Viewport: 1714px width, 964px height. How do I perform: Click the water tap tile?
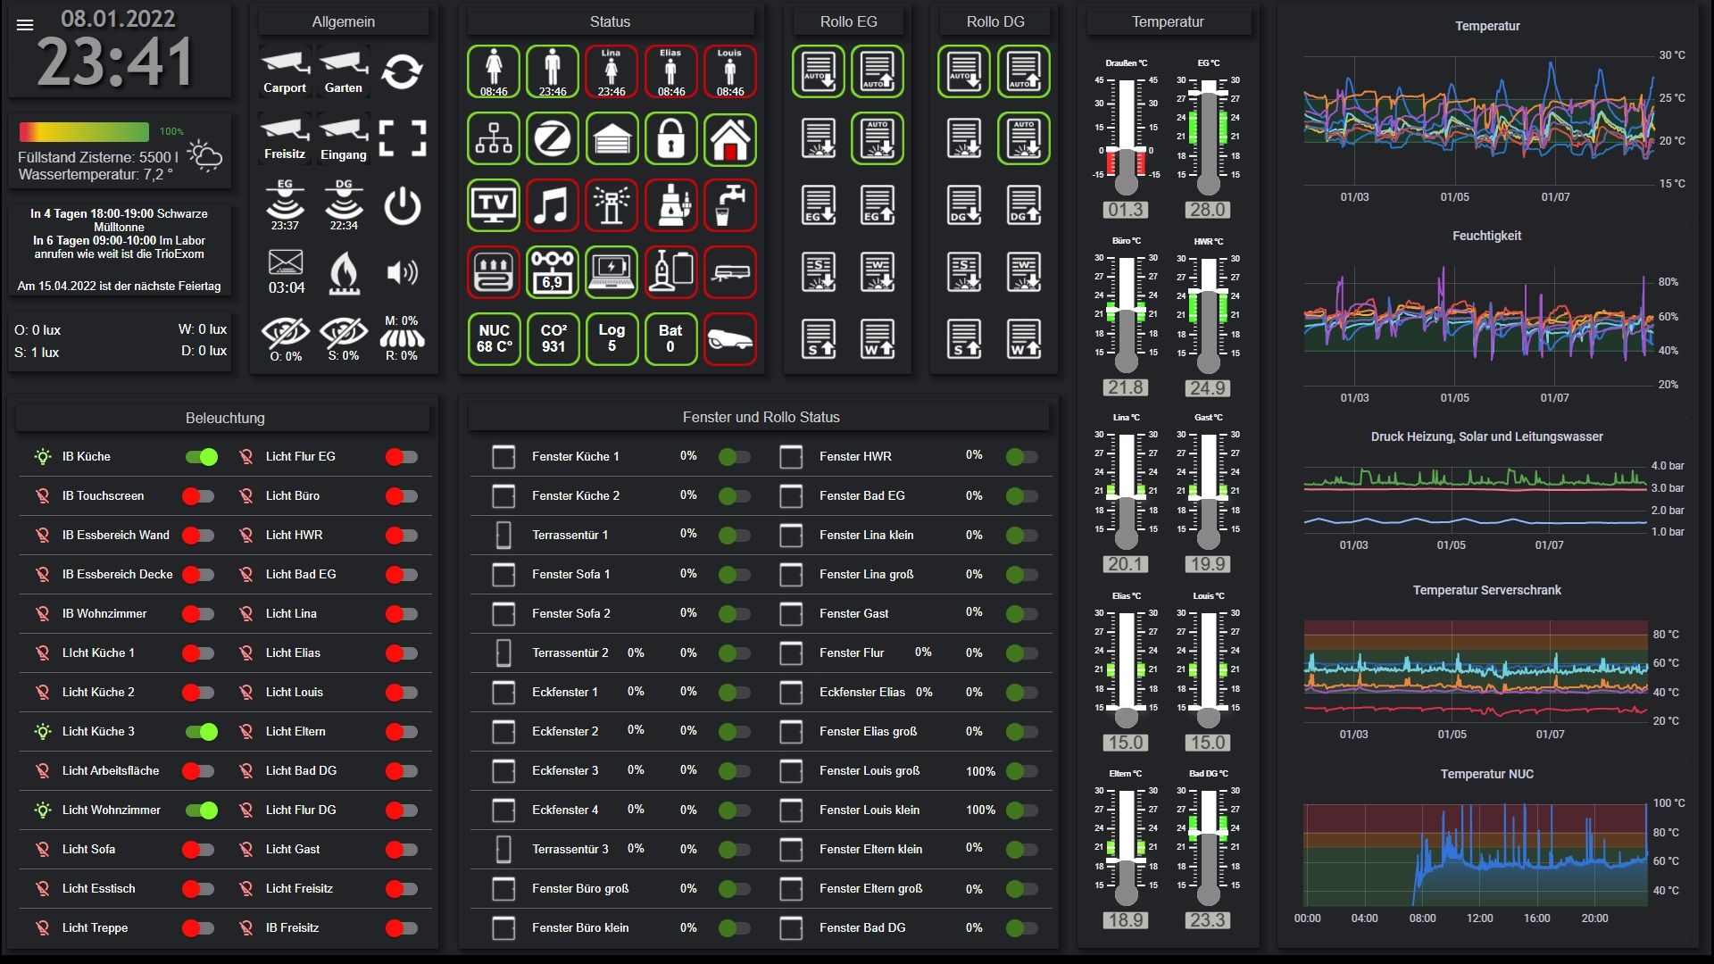click(x=730, y=205)
